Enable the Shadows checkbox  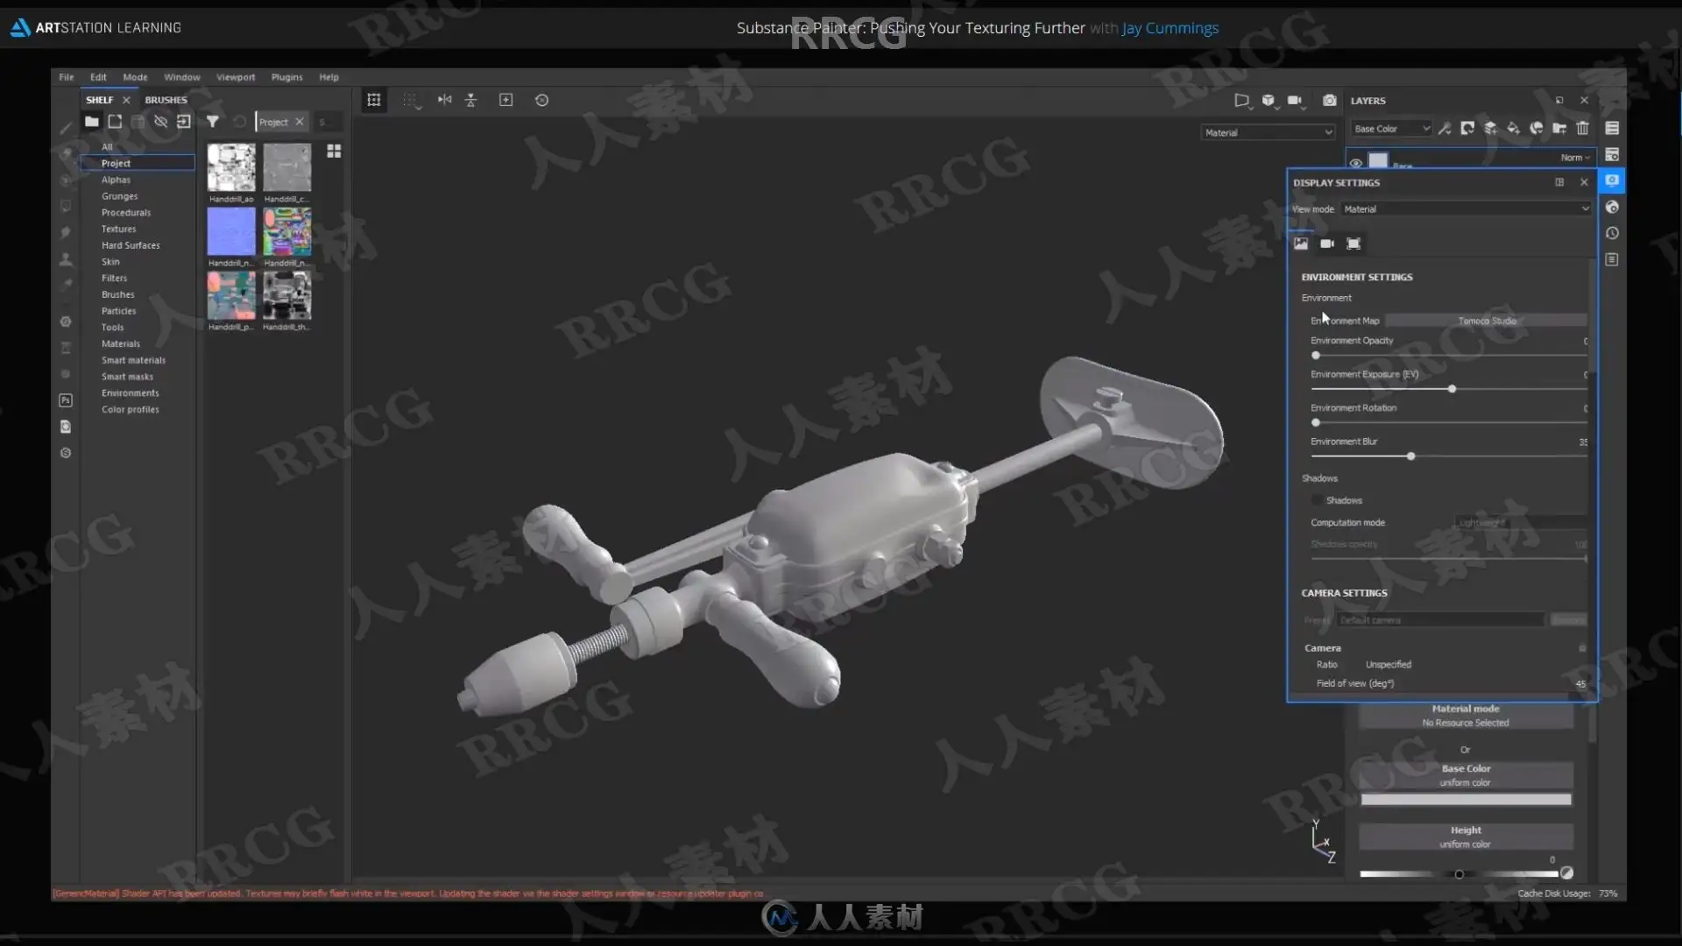(1317, 500)
